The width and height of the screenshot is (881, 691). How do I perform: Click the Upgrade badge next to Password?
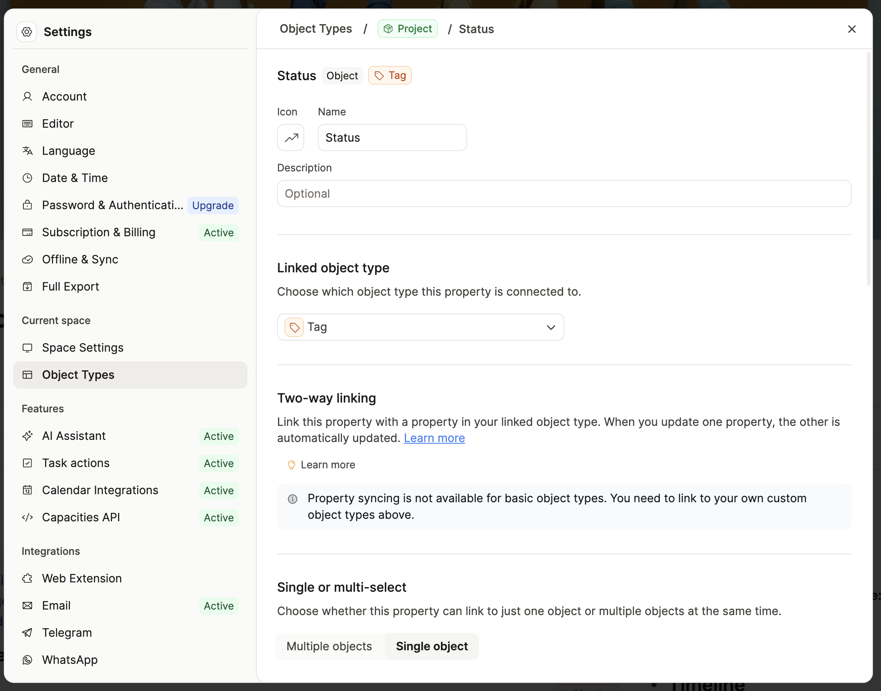(213, 205)
